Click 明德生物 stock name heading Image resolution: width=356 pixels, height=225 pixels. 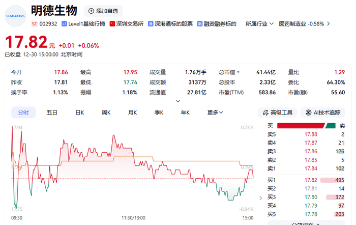(x=54, y=11)
